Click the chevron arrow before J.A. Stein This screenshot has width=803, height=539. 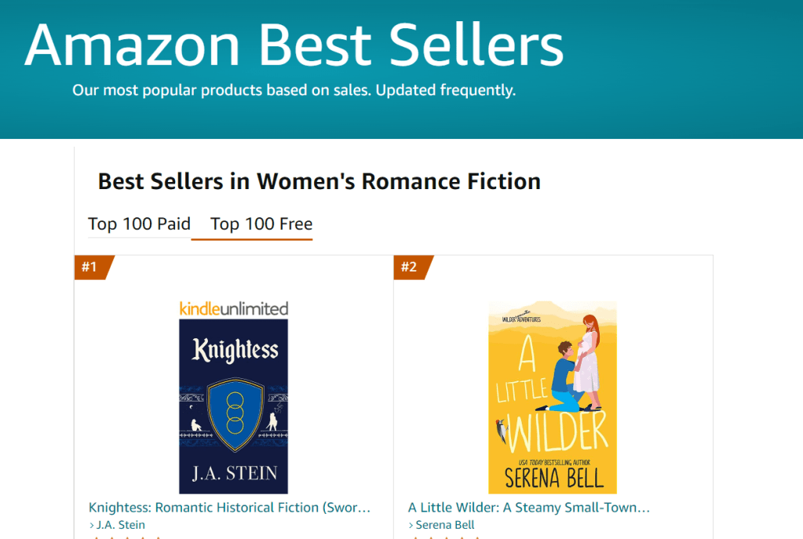[91, 525]
